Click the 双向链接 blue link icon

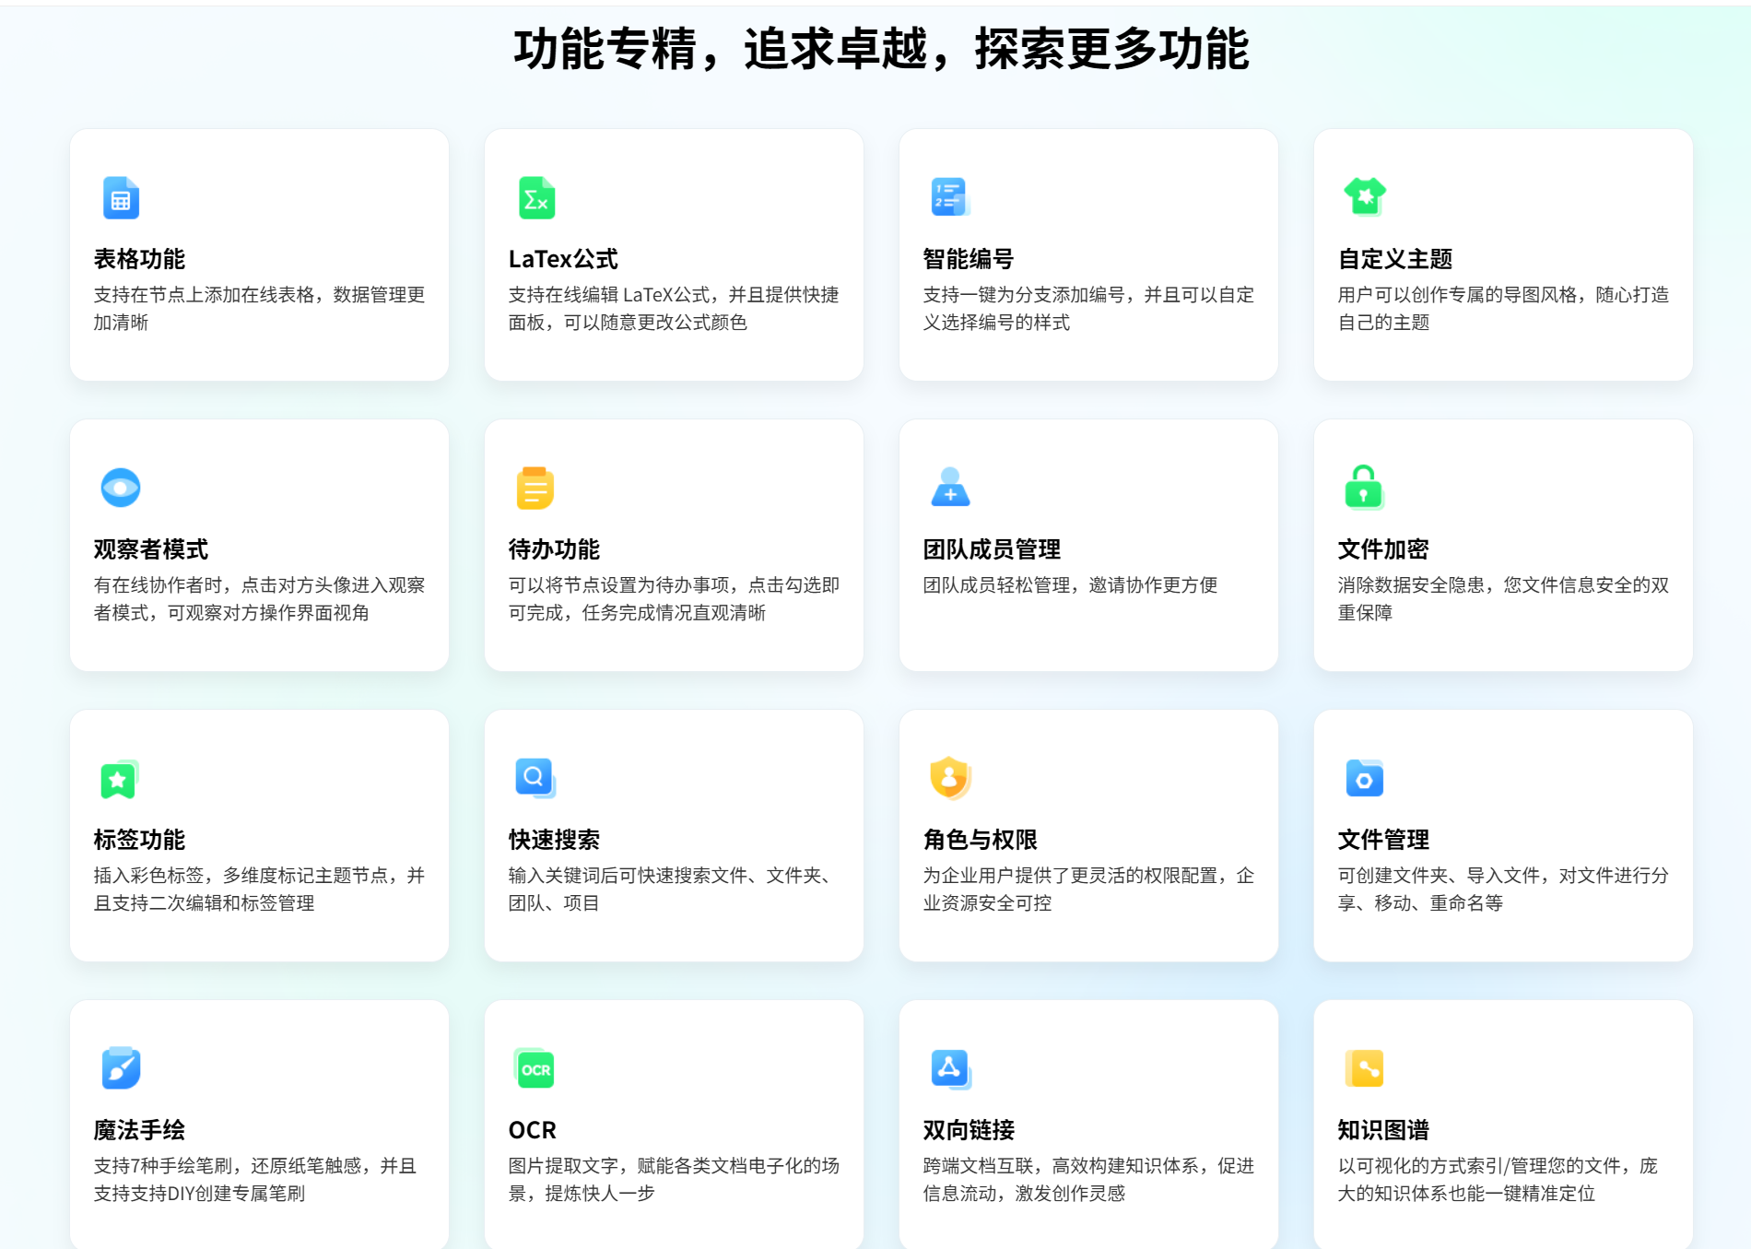pos(950,1068)
